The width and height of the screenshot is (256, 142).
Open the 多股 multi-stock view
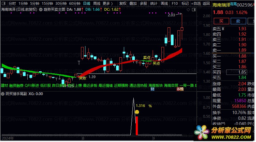(x=143, y=4)
